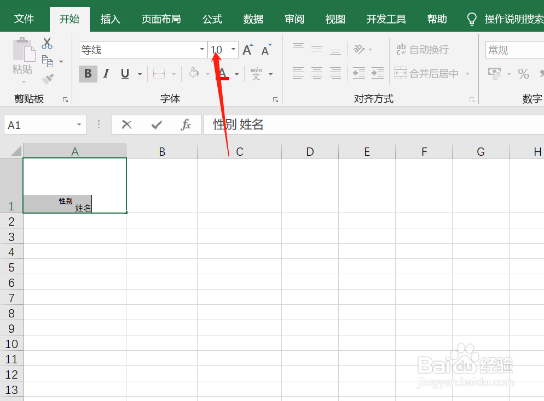Switch to 页面布局 tab
The height and width of the screenshot is (401, 544).
coord(161,19)
